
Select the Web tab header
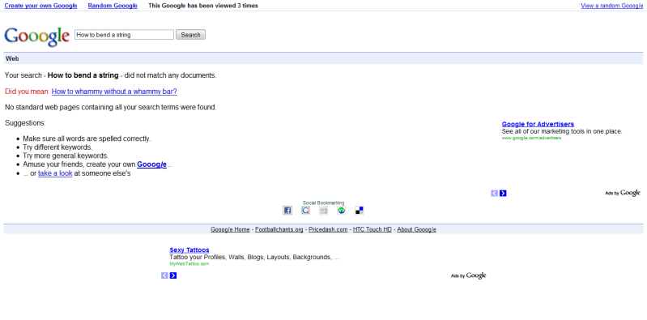click(12, 58)
